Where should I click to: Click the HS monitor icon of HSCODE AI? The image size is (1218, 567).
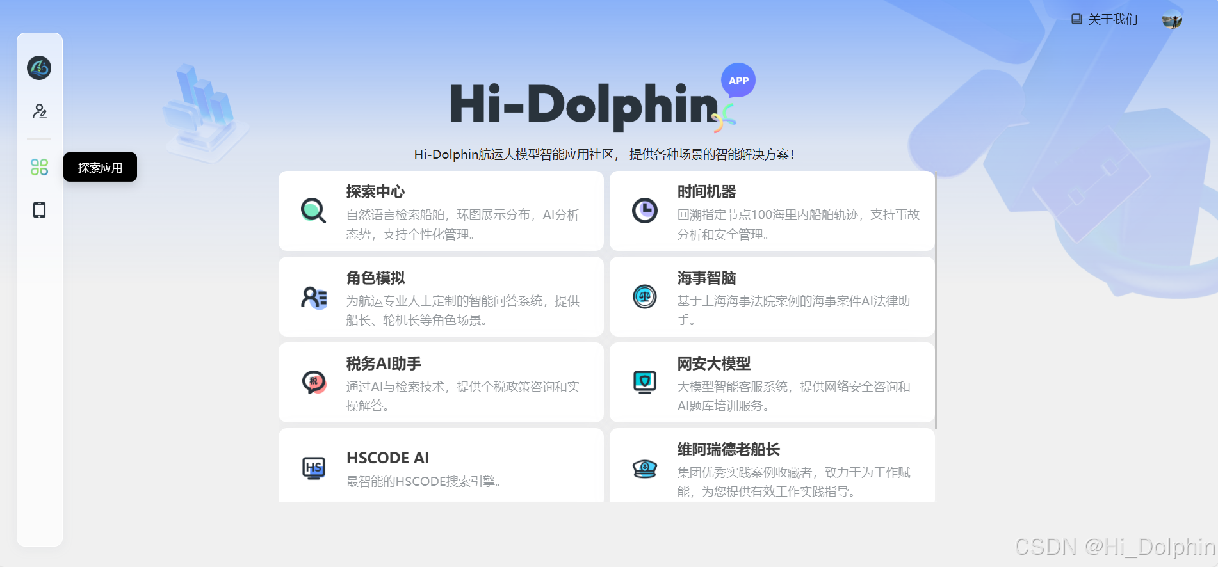[x=314, y=468]
